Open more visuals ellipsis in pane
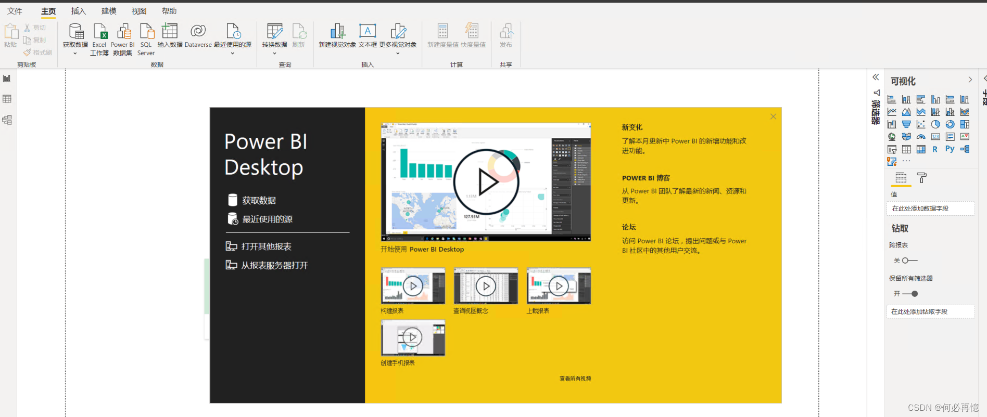Screen dimensions: 987x417 click(906, 161)
